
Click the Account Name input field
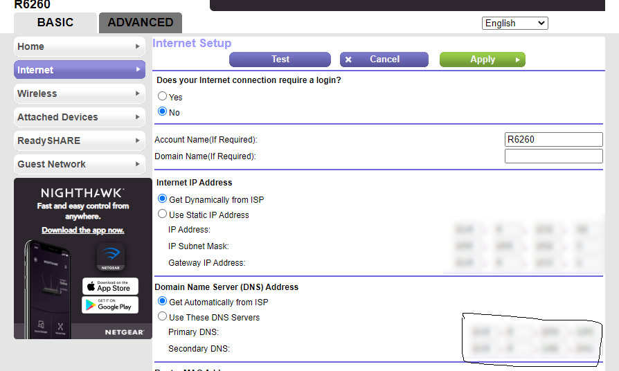(553, 139)
